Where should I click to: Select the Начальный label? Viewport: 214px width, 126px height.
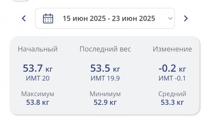point(38,49)
